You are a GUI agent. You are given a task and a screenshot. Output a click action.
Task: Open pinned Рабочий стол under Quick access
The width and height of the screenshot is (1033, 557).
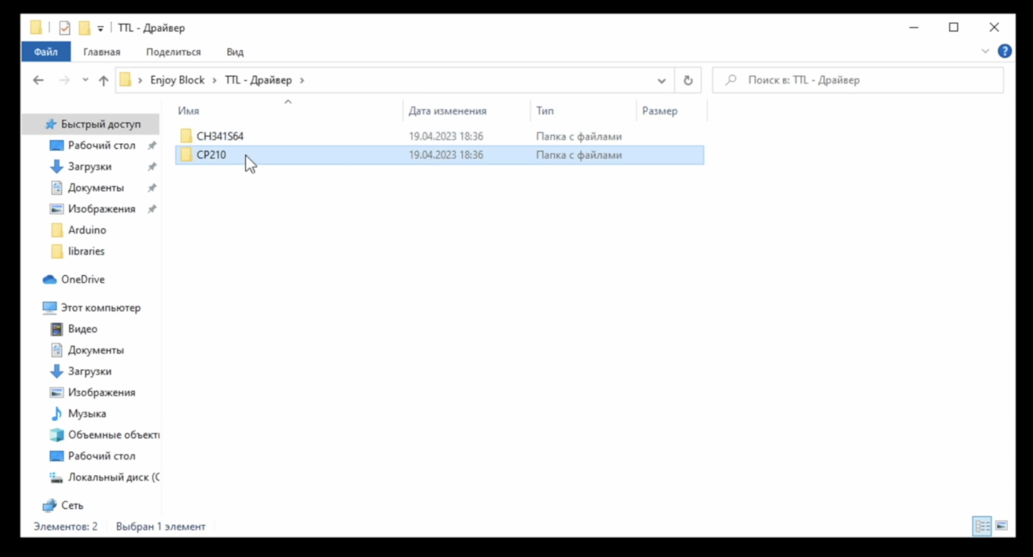102,145
